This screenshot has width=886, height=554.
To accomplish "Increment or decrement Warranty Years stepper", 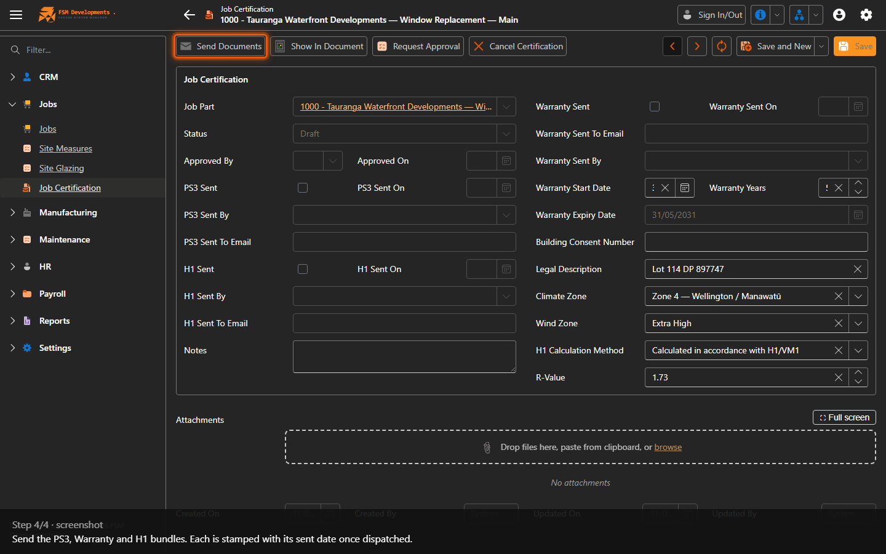I will 858,188.
